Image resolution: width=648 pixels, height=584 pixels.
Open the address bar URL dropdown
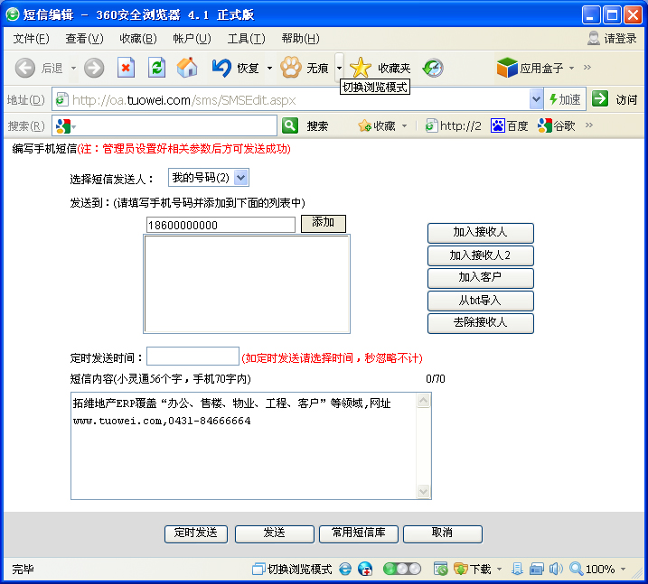[537, 99]
